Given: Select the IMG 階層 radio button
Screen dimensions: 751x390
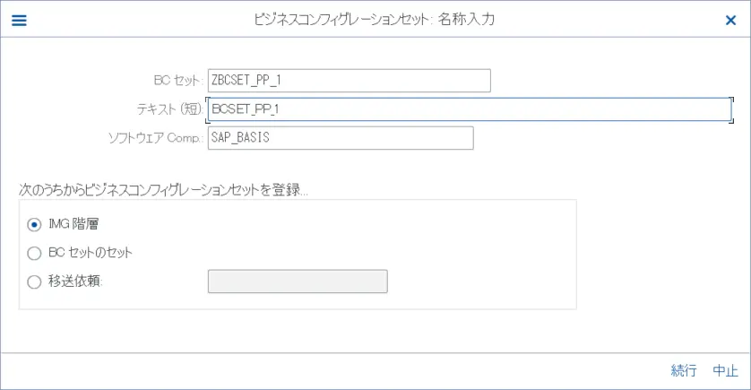Looking at the screenshot, I should [34, 224].
